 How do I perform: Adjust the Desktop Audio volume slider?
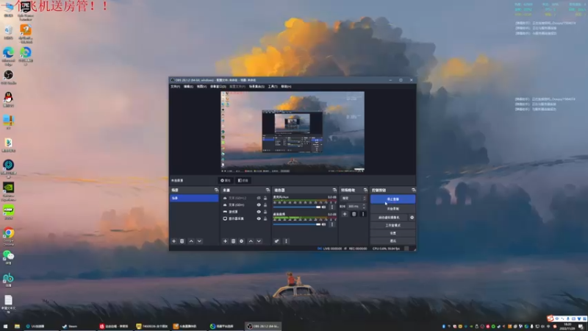297,224
